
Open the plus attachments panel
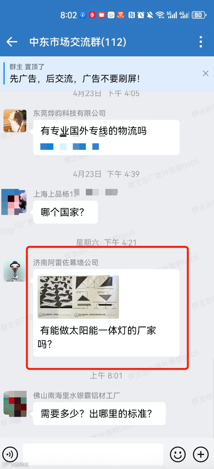coord(201,454)
